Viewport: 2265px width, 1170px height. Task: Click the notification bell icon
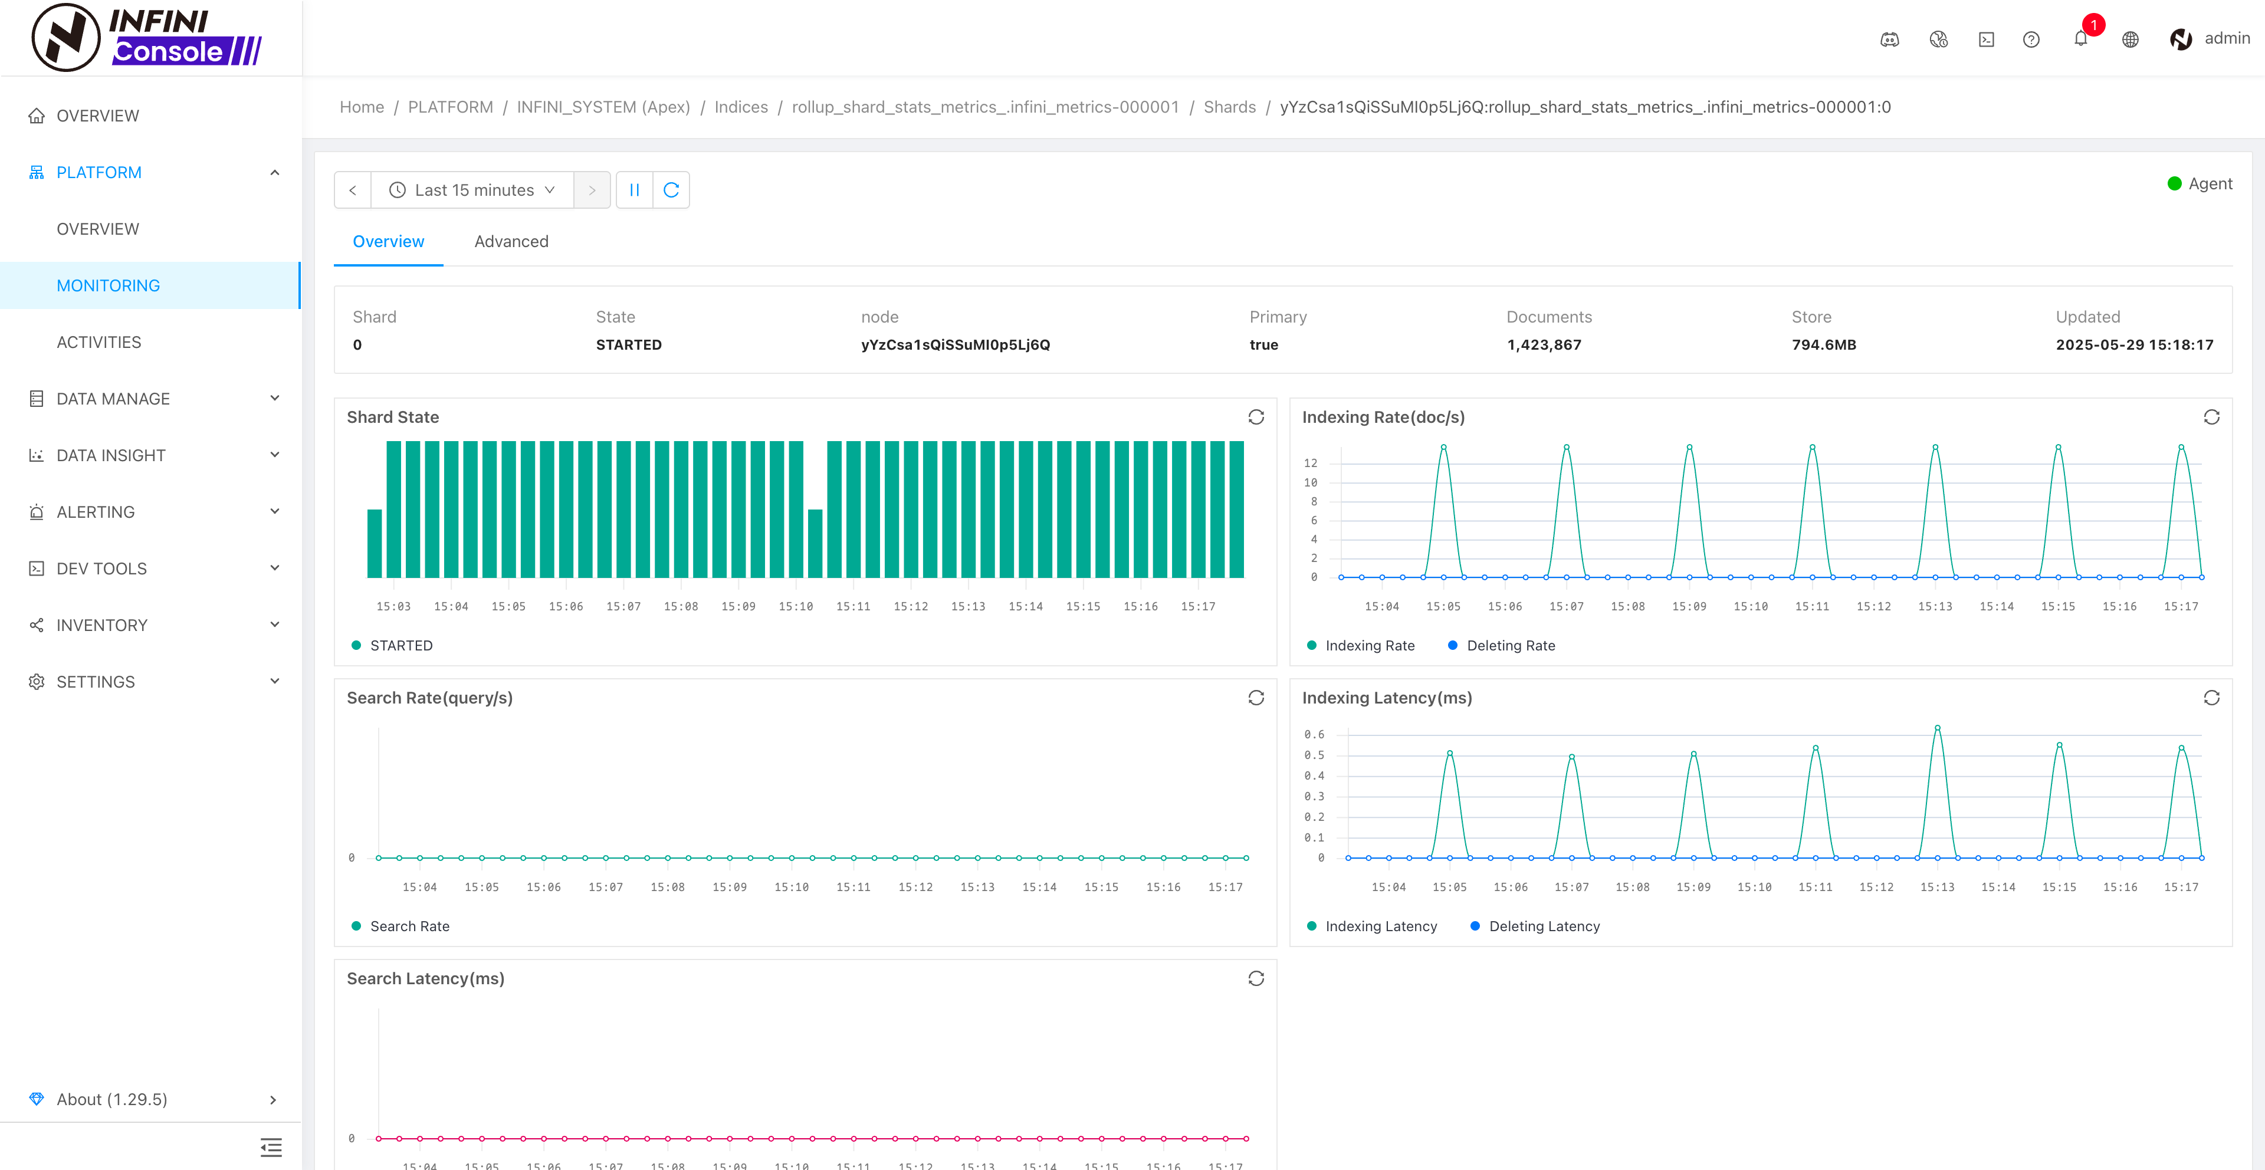coord(2079,40)
